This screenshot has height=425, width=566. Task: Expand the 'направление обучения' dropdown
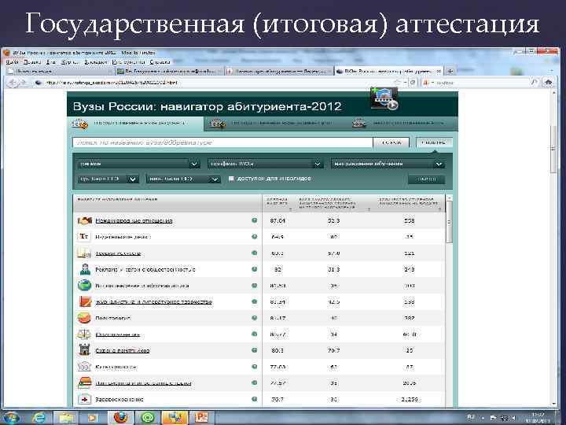coord(388,164)
